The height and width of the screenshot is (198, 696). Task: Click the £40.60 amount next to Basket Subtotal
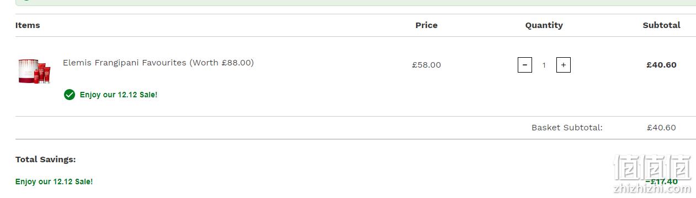(661, 128)
